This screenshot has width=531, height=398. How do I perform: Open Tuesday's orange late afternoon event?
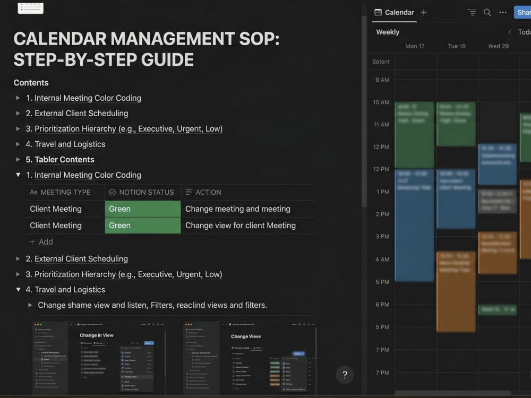point(456,291)
